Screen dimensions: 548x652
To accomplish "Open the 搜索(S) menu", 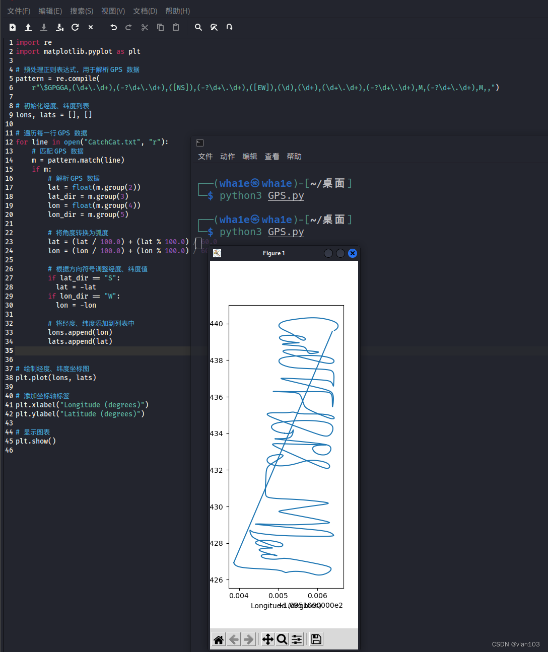I will click(82, 11).
